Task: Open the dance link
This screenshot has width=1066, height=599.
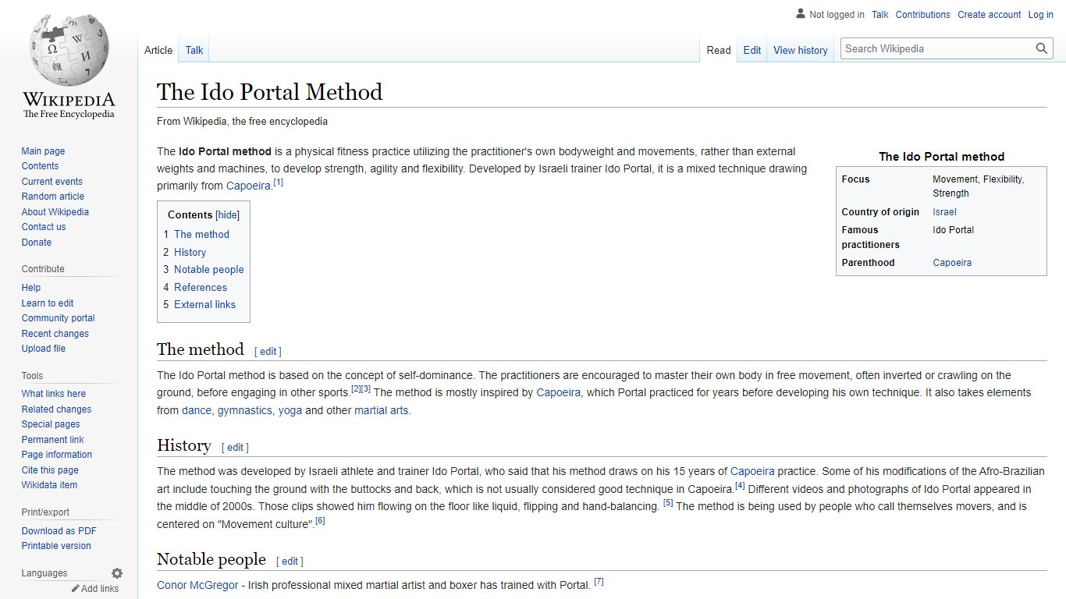Action: click(x=197, y=410)
